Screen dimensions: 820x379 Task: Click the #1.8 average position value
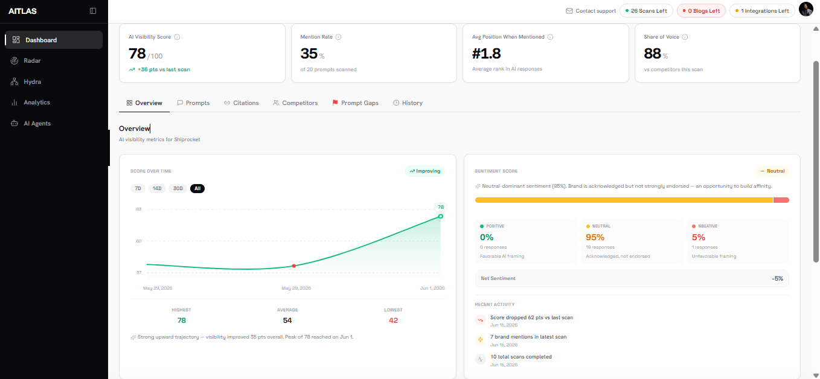click(x=487, y=54)
